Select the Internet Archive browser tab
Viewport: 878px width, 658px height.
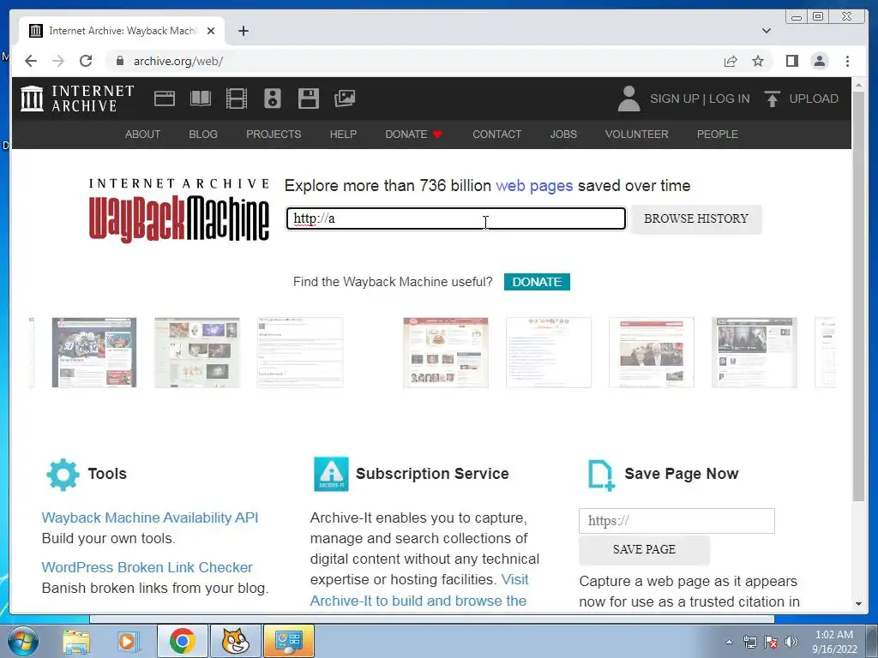[x=122, y=31]
